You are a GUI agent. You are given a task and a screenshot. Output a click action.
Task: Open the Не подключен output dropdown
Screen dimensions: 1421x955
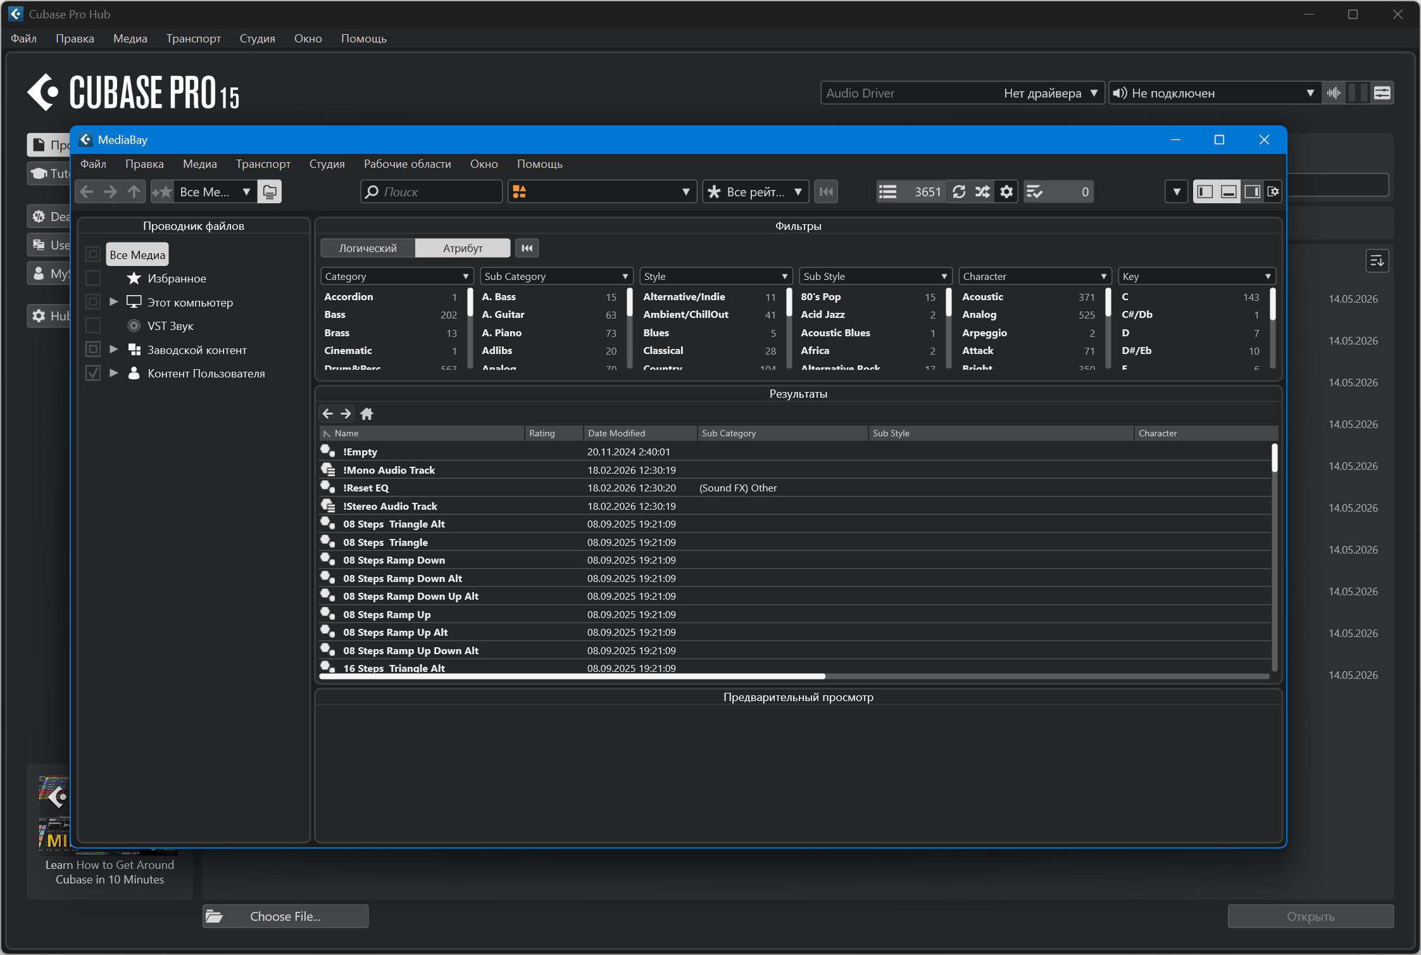(x=1215, y=93)
